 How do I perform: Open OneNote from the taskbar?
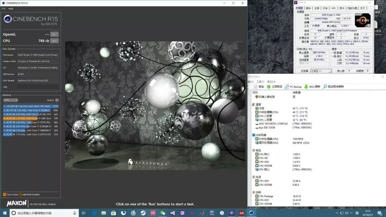pyautogui.click(x=182, y=213)
